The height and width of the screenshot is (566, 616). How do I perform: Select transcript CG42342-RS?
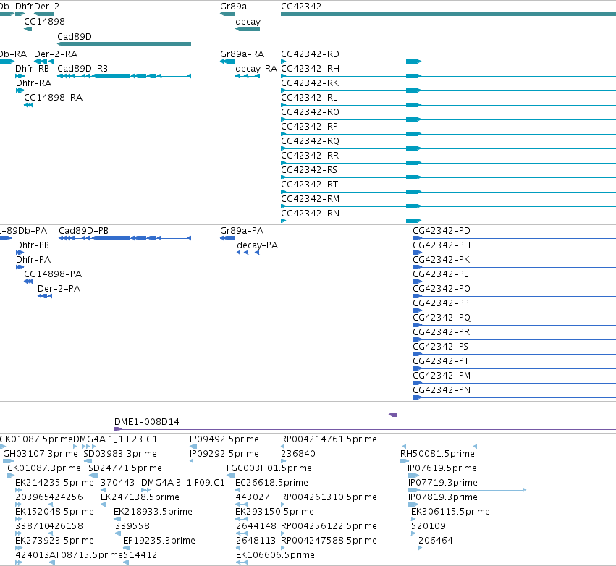[309, 170]
